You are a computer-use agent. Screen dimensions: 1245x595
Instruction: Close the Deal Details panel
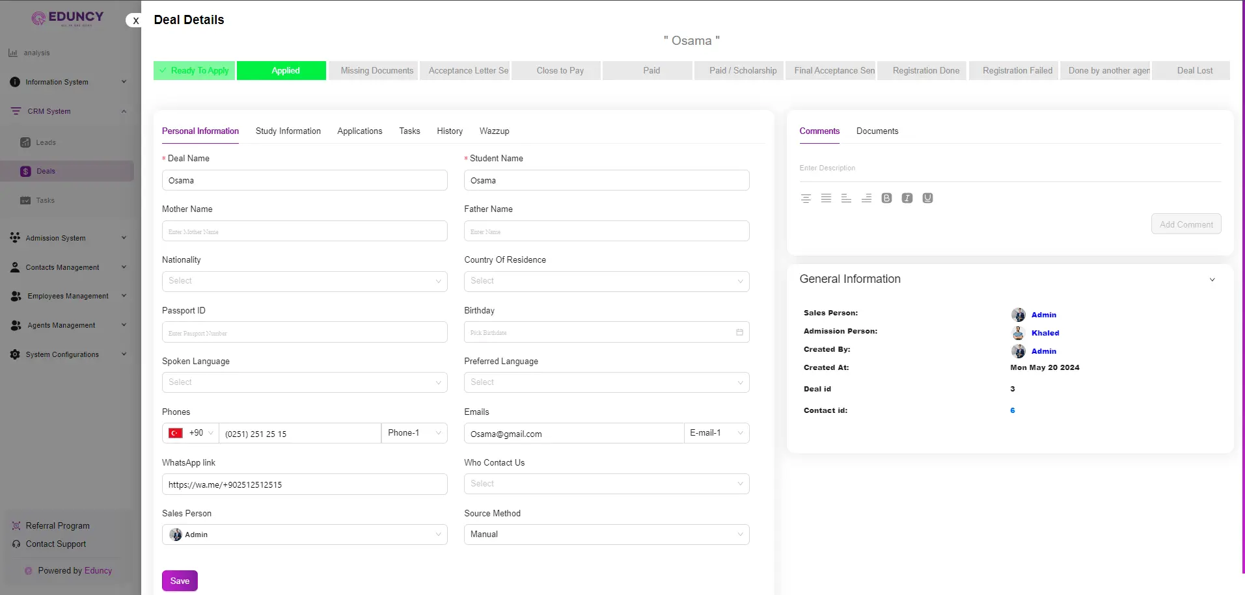(x=135, y=21)
